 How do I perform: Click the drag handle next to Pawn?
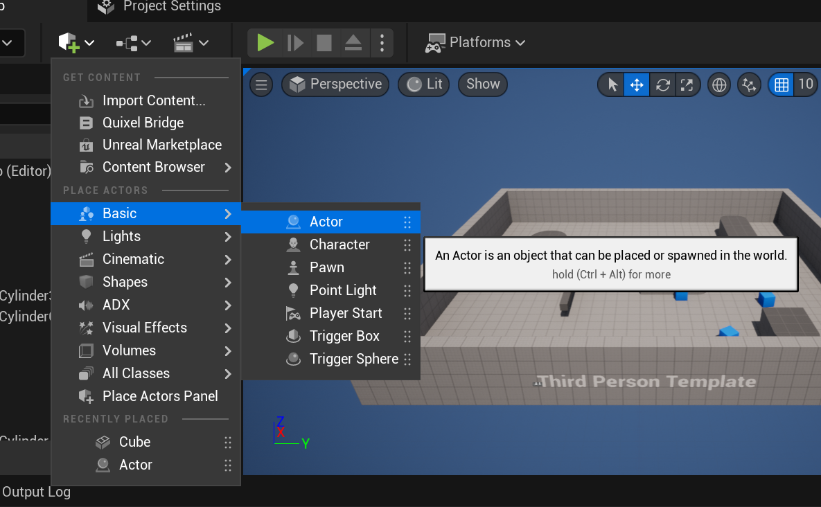[407, 268]
